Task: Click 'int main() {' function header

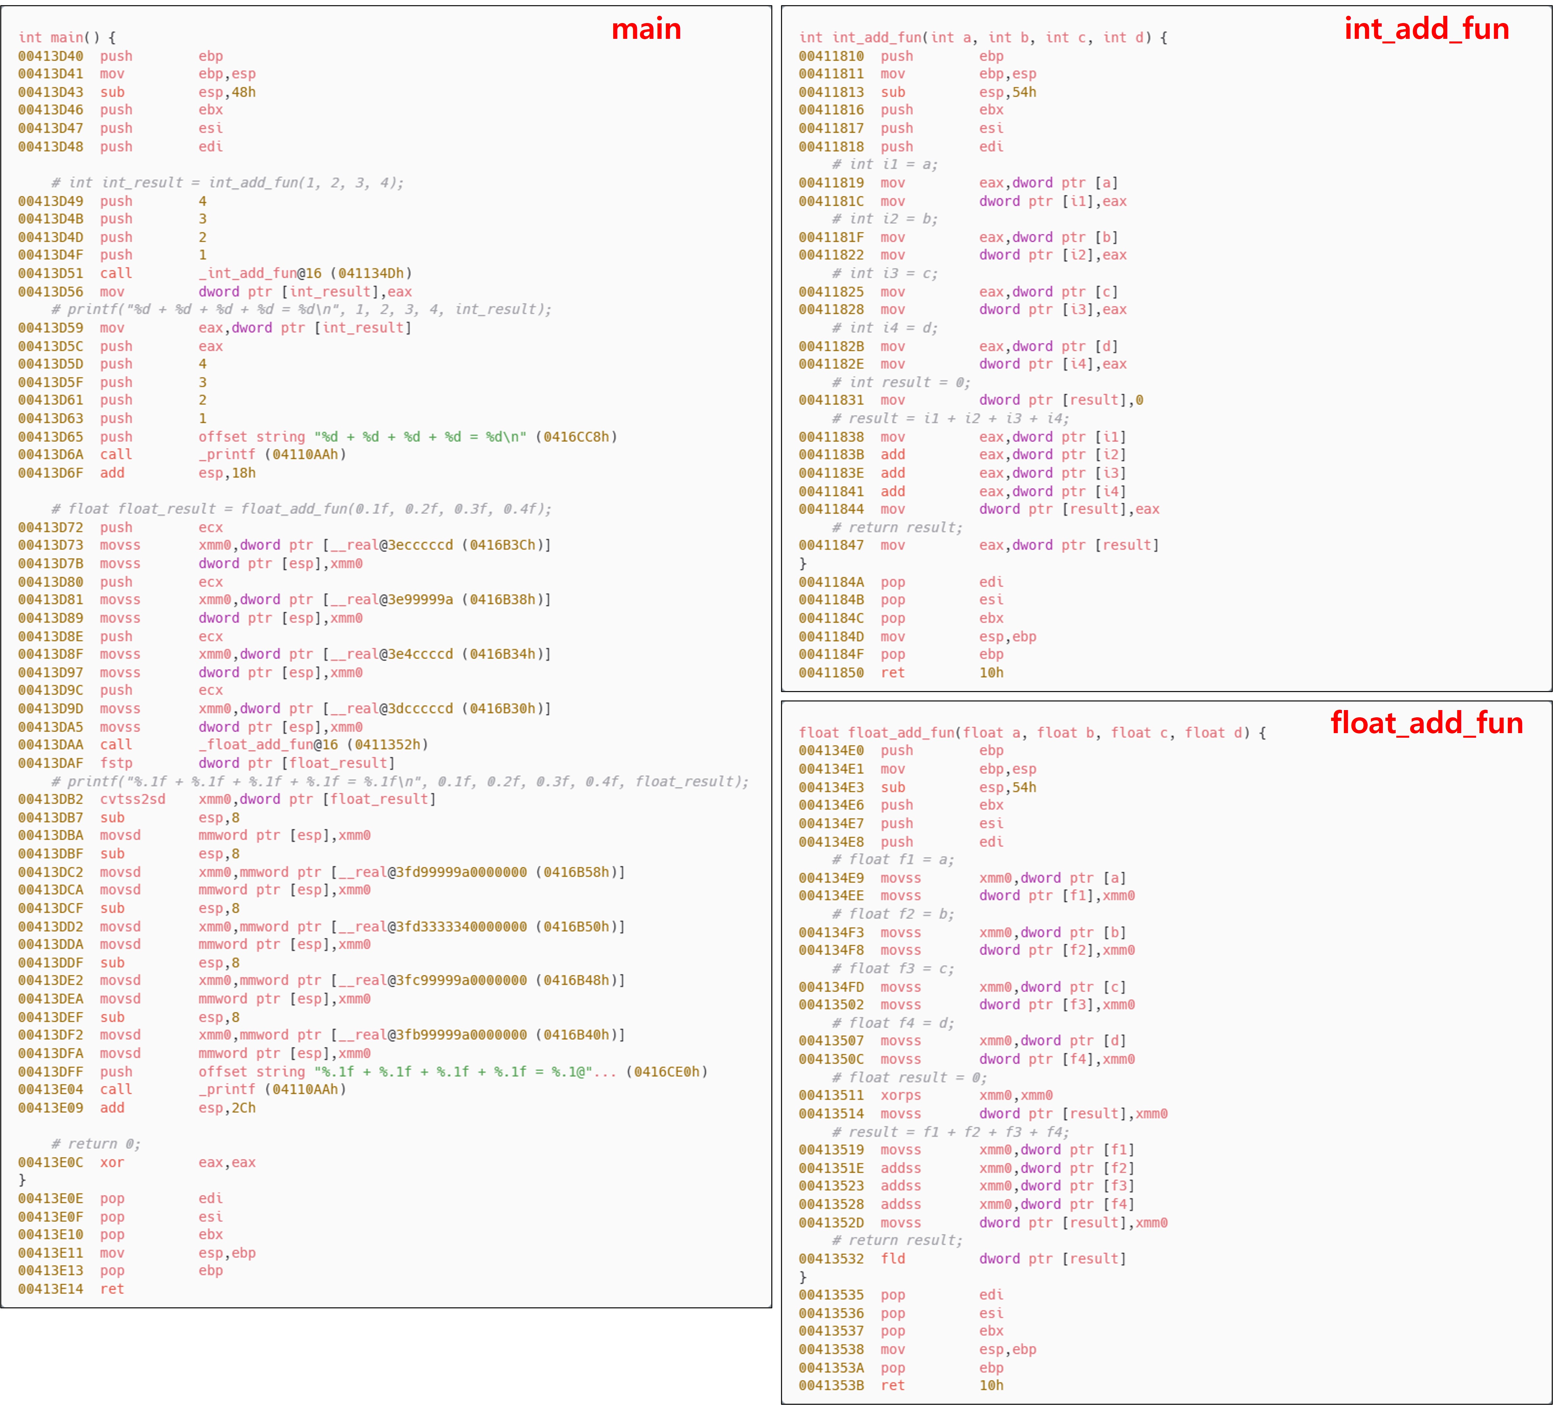Action: [67, 37]
